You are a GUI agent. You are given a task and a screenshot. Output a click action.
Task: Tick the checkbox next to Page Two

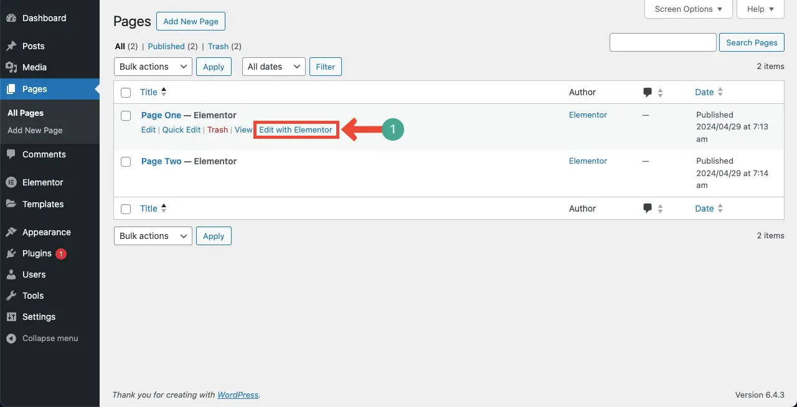tap(126, 162)
